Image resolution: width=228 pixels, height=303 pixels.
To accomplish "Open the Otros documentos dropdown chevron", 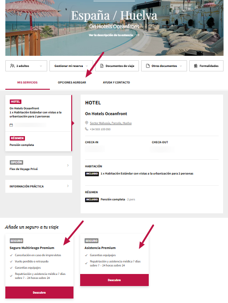I will 181,66.
